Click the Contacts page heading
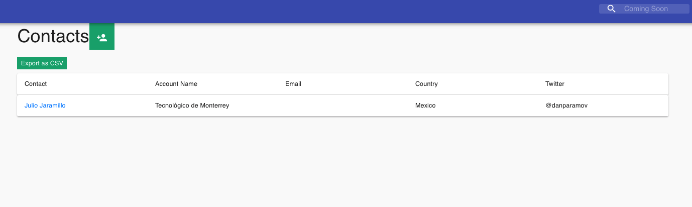The width and height of the screenshot is (692, 207). click(53, 37)
